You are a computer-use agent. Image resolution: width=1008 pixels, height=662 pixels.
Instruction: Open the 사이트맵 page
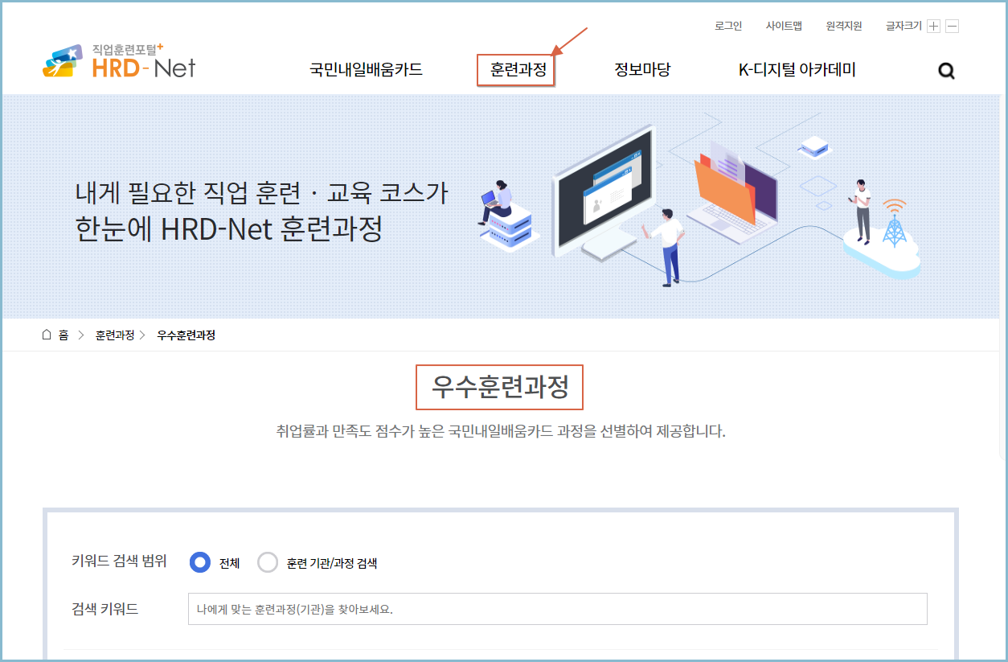tap(784, 26)
